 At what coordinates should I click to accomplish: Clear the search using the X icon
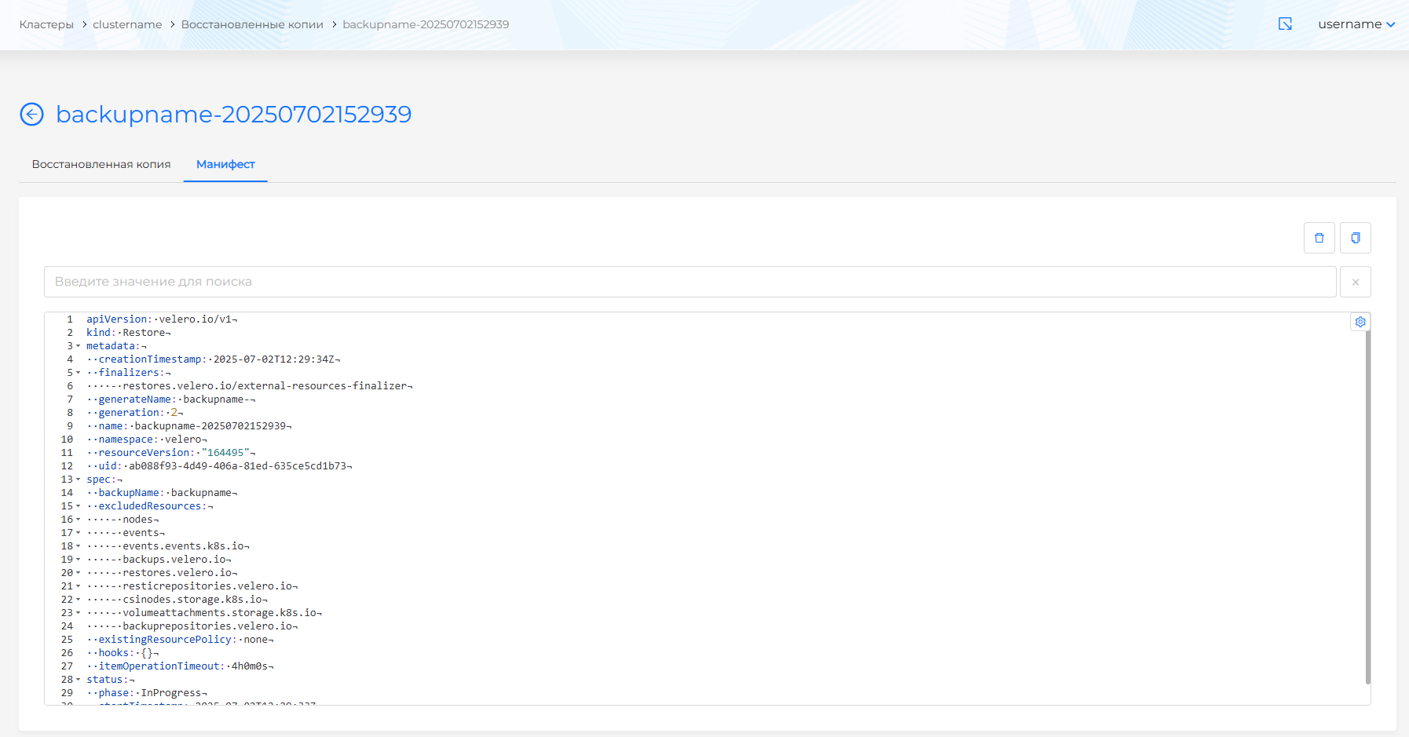1356,281
